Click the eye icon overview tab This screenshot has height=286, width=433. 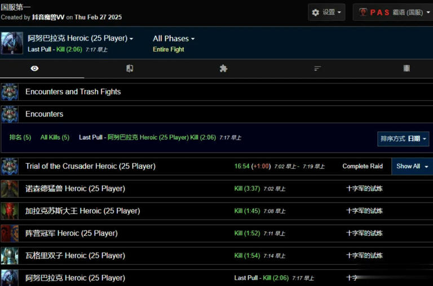pyautogui.click(x=35, y=68)
